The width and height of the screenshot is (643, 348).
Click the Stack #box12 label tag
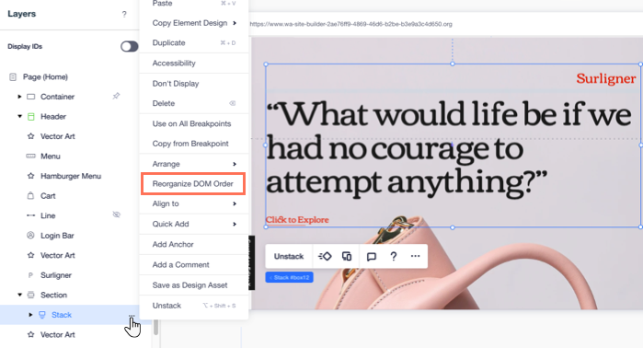click(290, 277)
